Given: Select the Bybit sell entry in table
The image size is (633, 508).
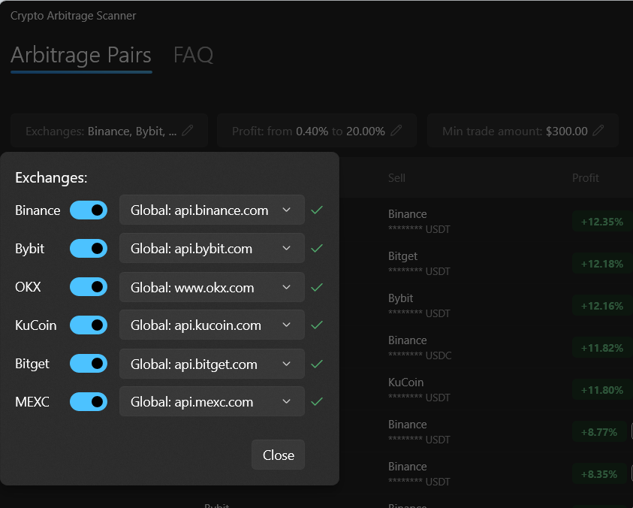Looking at the screenshot, I should point(419,306).
